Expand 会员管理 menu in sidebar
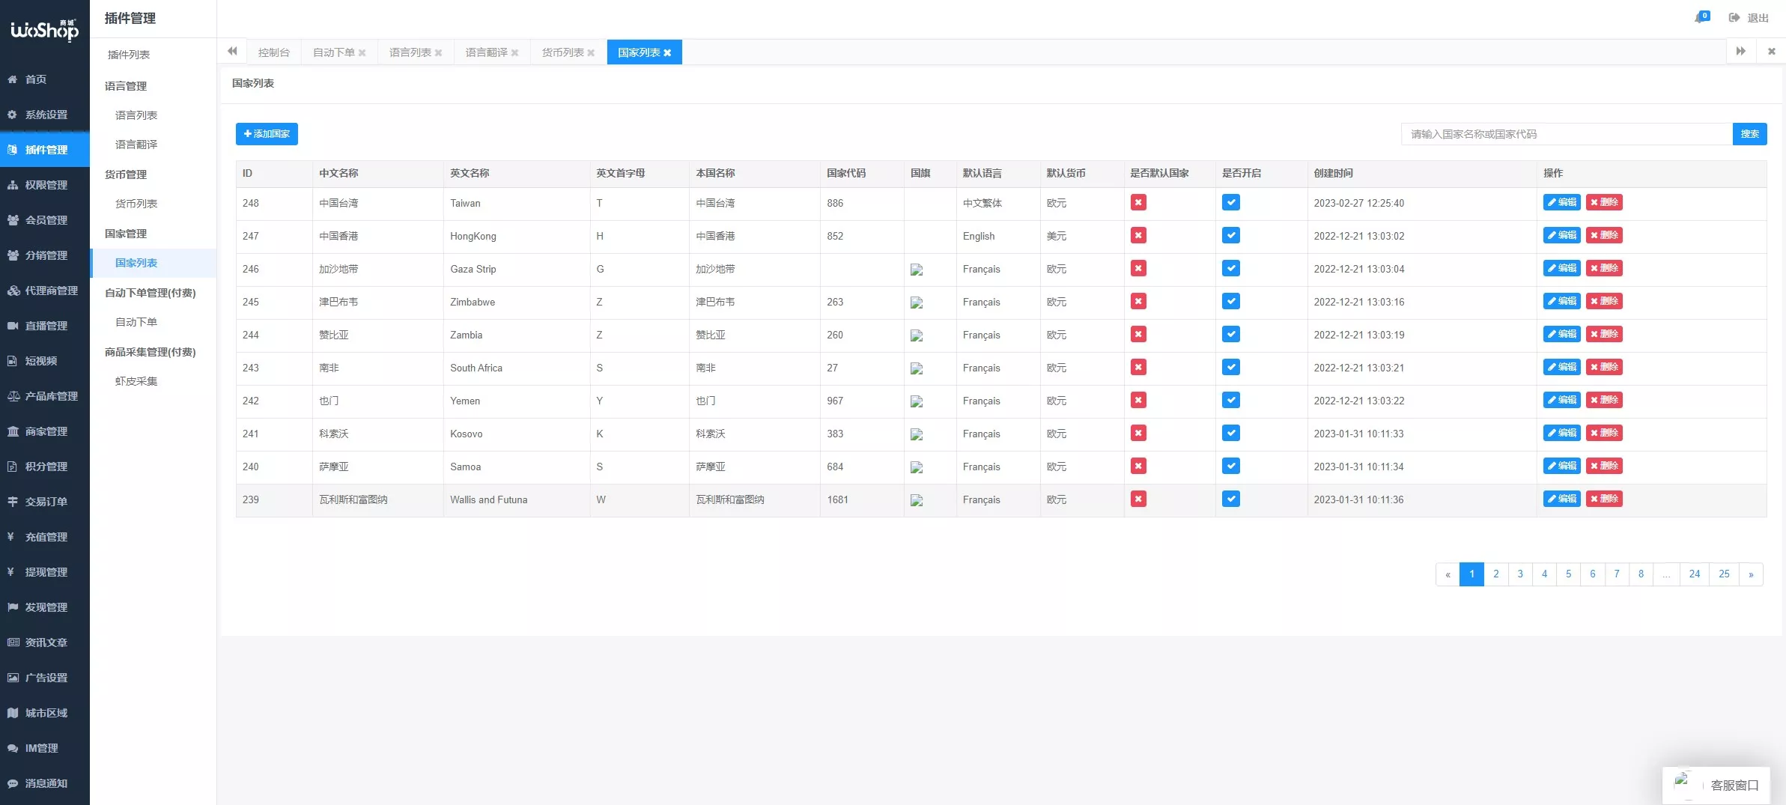 point(46,220)
